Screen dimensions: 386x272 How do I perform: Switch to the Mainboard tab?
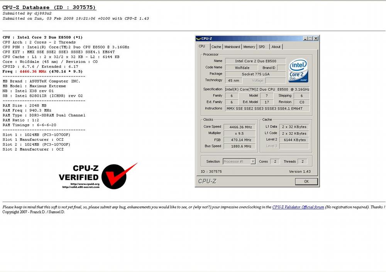point(232,47)
